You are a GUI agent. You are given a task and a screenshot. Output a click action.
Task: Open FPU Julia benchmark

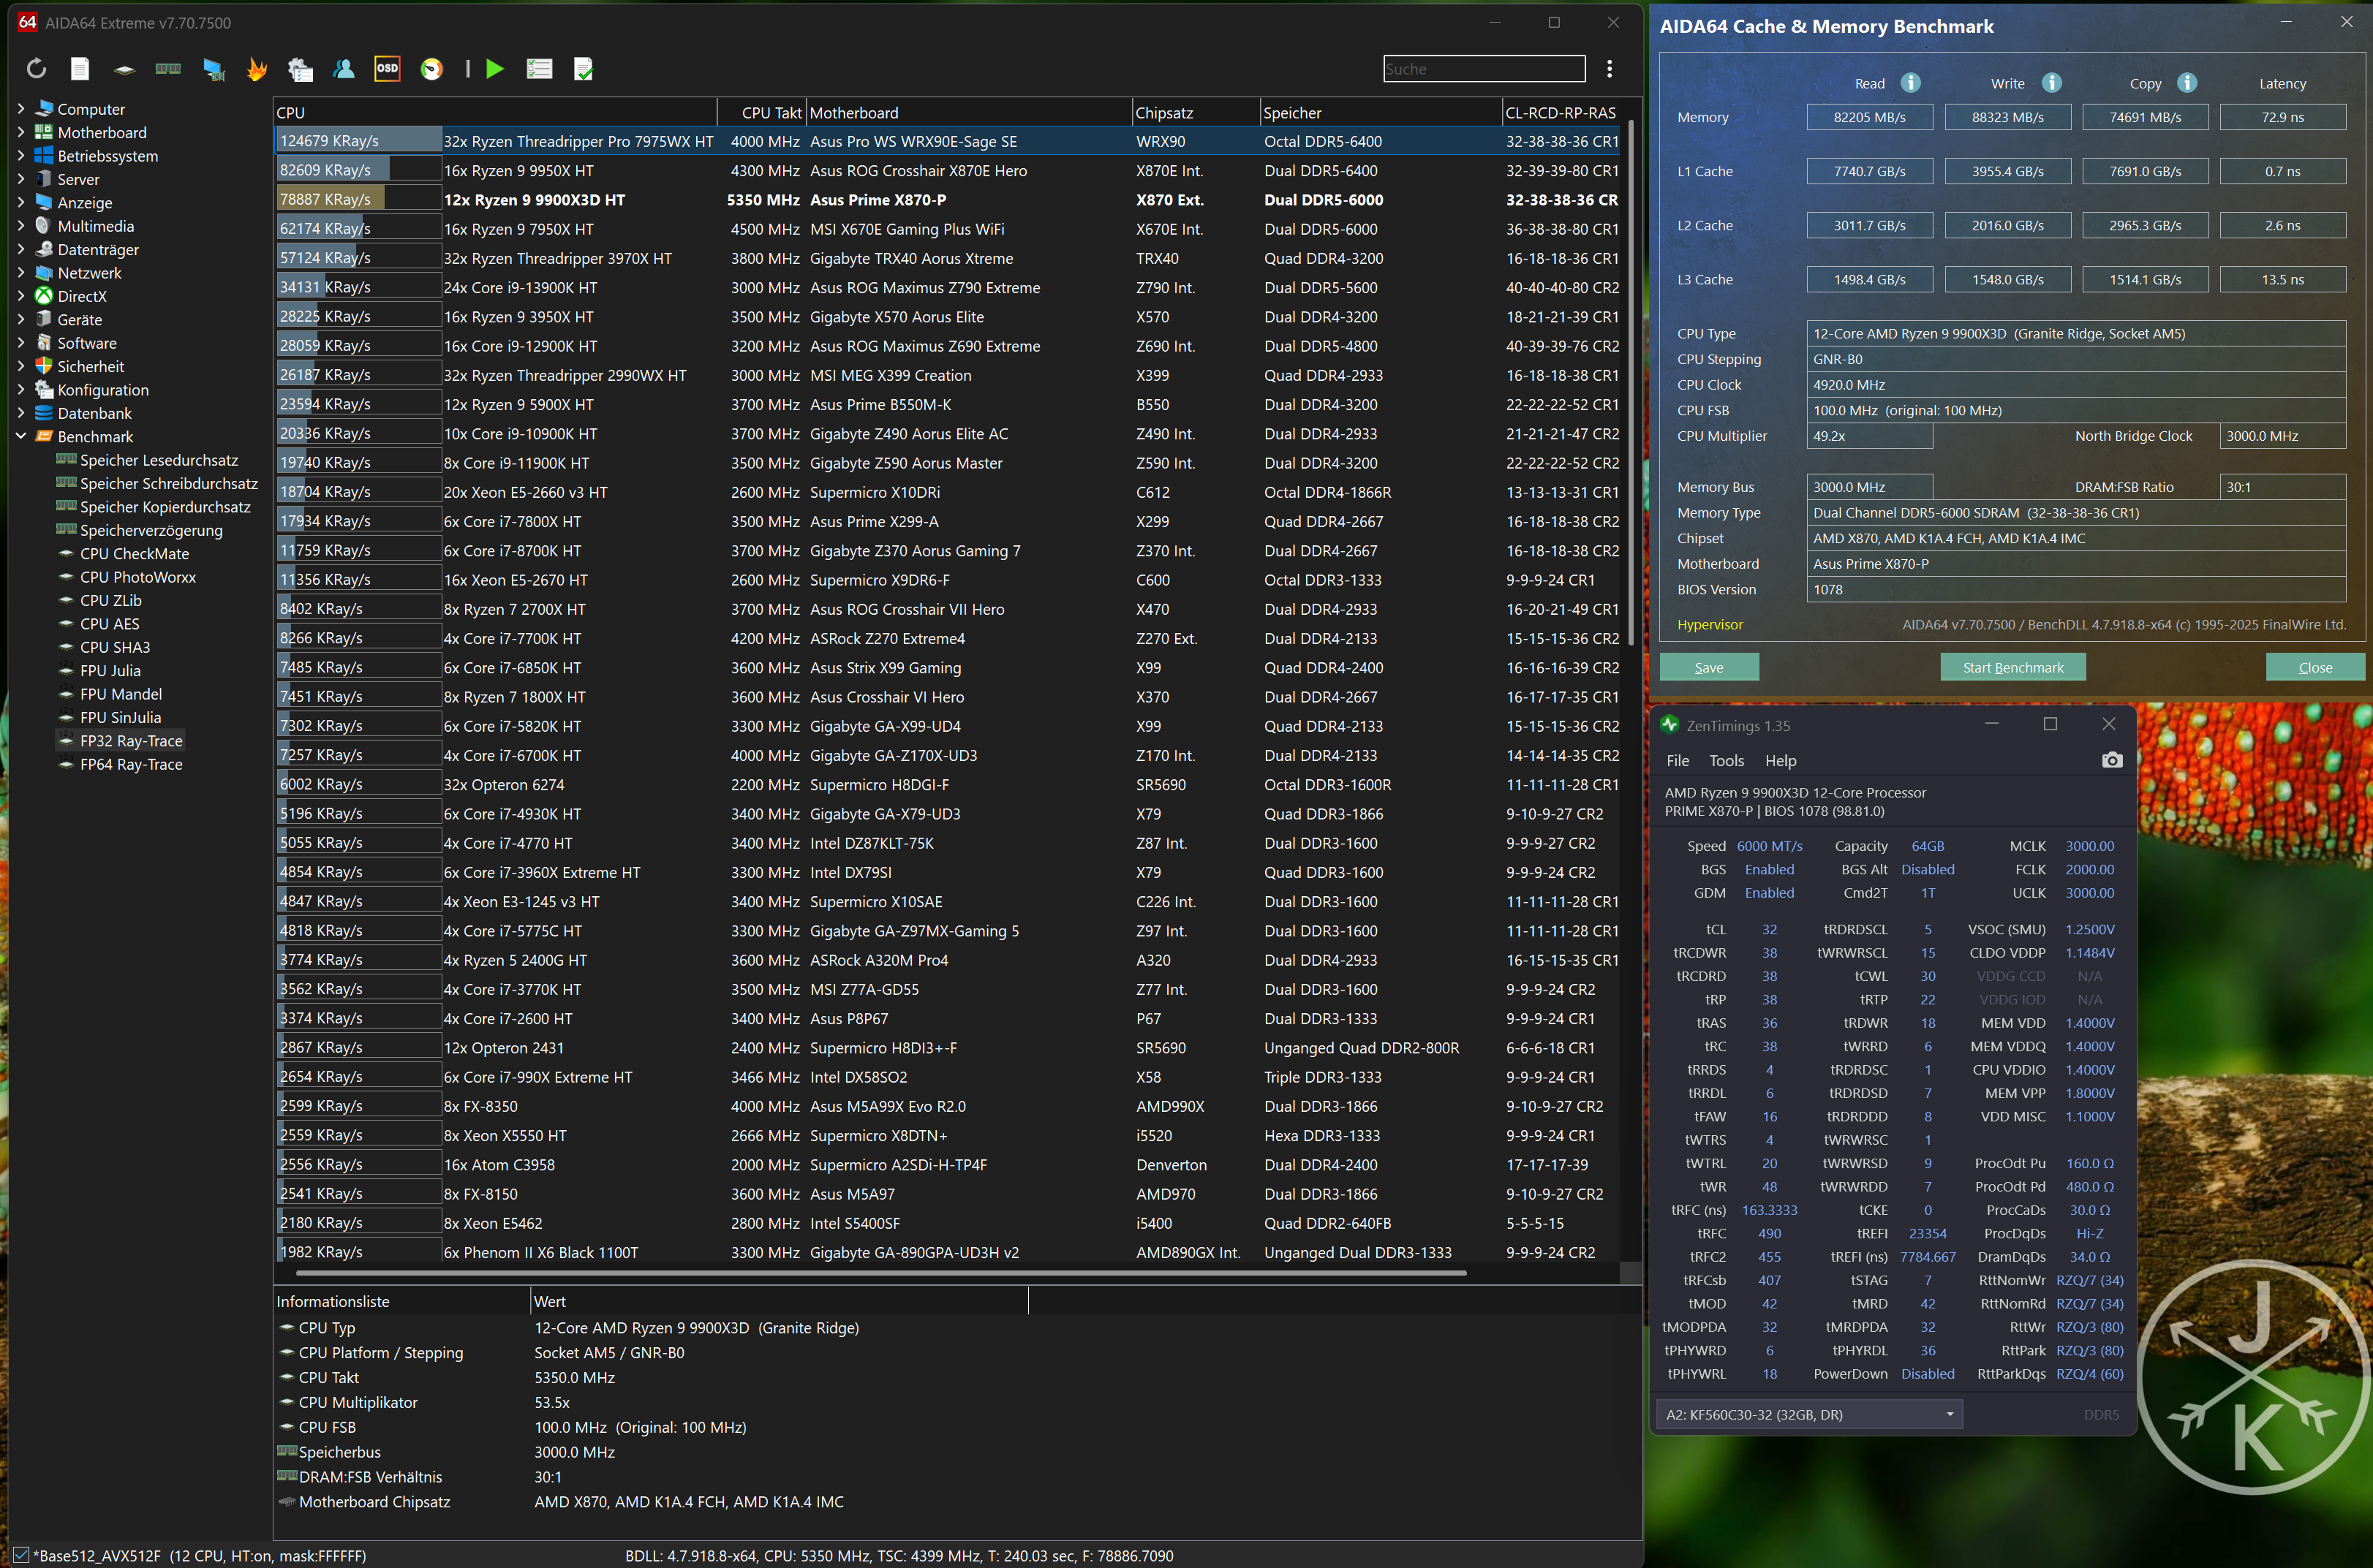pos(110,670)
